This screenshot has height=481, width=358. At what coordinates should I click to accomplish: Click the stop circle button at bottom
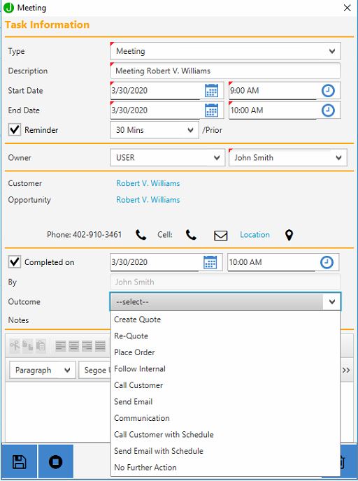click(x=55, y=461)
